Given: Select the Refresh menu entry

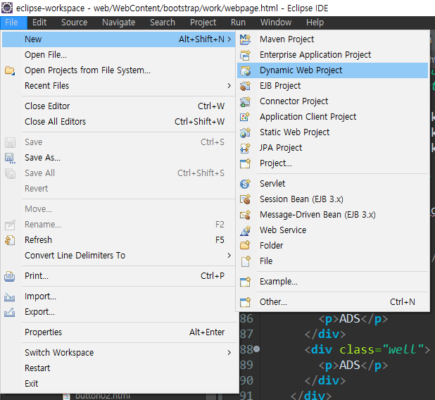Looking at the screenshot, I should click(x=118, y=240).
